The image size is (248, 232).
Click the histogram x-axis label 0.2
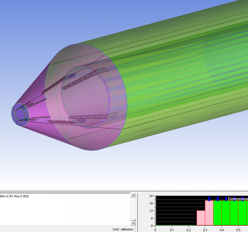pos(188,230)
